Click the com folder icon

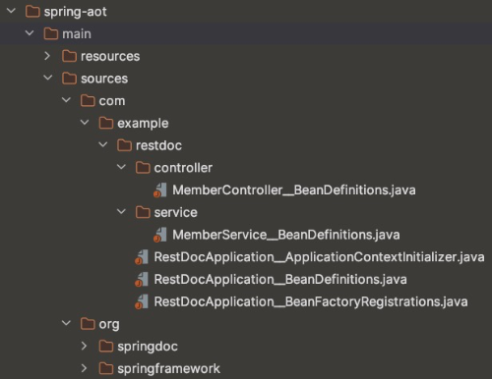point(88,100)
